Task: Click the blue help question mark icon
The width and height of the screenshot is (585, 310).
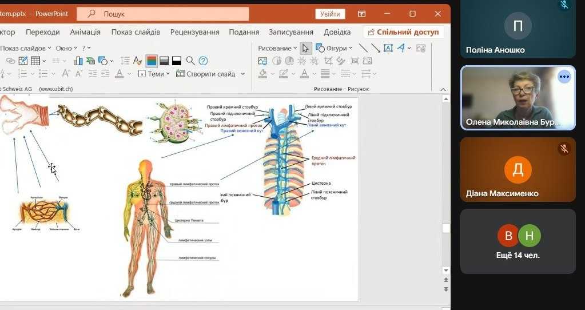Action: pyautogui.click(x=203, y=61)
